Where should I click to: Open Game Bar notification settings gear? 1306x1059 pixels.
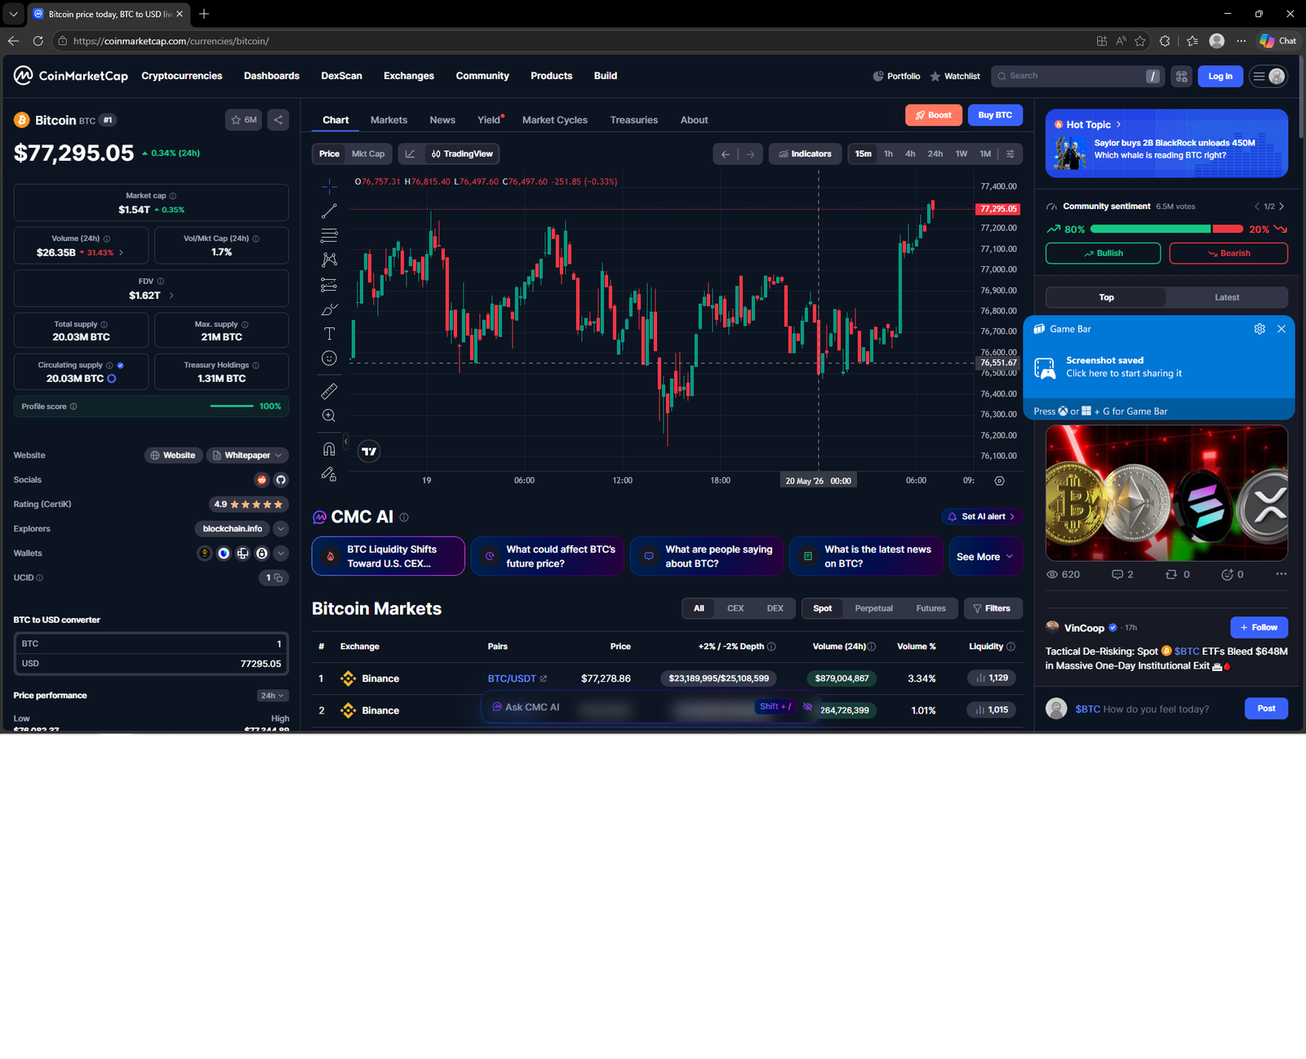[1259, 329]
